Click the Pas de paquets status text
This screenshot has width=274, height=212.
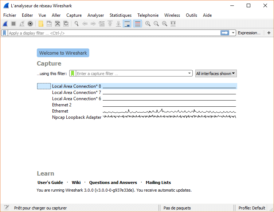coord(177,208)
